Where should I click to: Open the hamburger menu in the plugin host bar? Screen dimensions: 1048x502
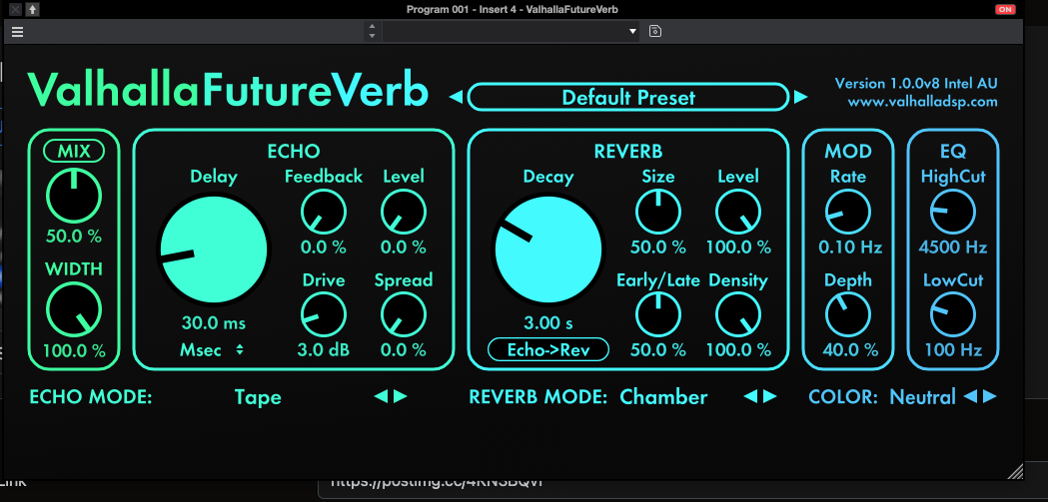[x=17, y=31]
